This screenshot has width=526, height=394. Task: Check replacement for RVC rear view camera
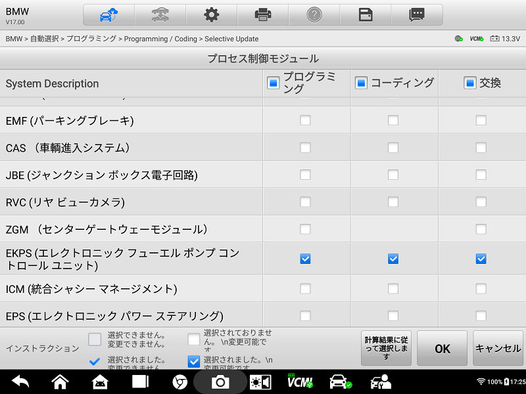(481, 202)
